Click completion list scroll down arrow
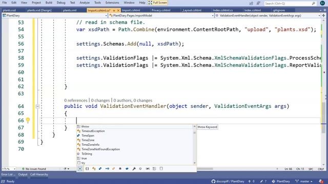This screenshot has width=328, height=184. [x=195, y=163]
